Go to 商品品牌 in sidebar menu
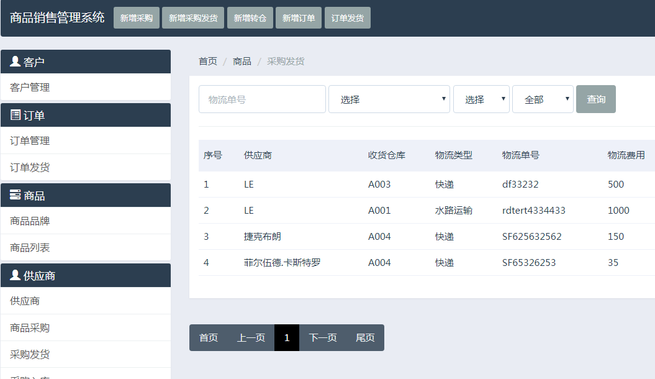The image size is (655, 379). point(30,221)
